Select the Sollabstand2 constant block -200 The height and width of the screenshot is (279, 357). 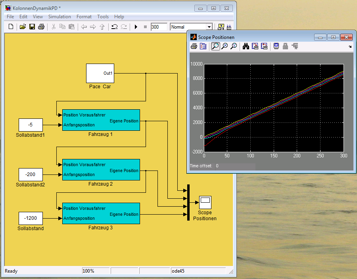31,174
